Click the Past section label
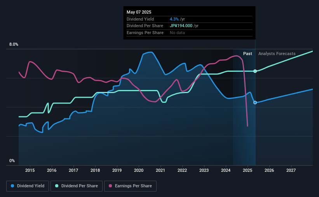Viewport: 319px width, 197px height. (248, 54)
